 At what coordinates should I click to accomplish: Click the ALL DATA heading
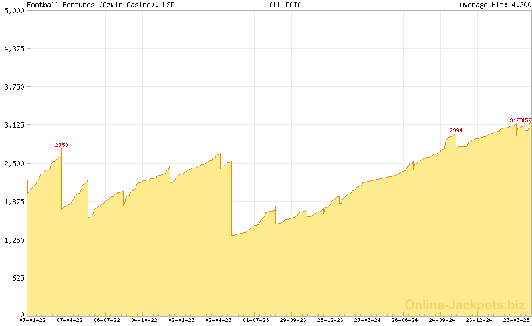click(x=285, y=5)
